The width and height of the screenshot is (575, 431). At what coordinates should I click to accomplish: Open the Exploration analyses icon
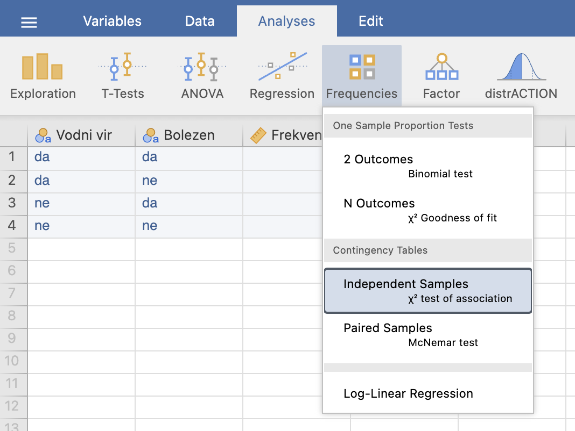43,76
